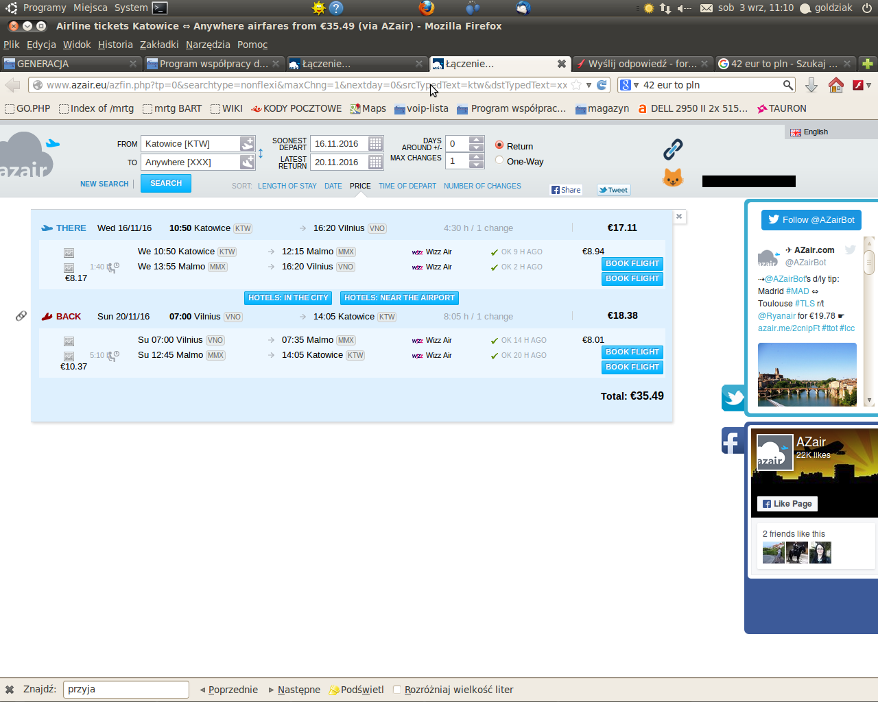
Task: Open the URL bar history dropdown arrow
Action: pos(589,85)
